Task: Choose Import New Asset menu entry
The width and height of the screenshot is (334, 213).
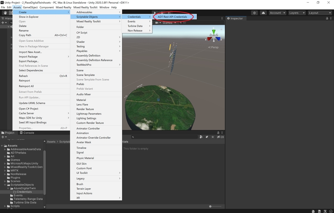Action: click(x=41, y=52)
